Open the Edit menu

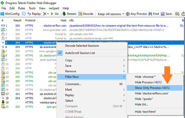pyautogui.click(x=12, y=8)
